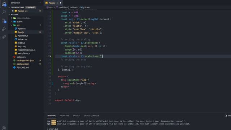231x130 pixels.
Task: Open the Extensions view
Action: click(x=4, y=37)
